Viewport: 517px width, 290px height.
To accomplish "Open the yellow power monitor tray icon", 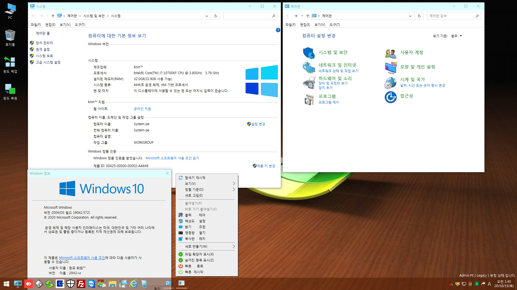I will [457, 284].
